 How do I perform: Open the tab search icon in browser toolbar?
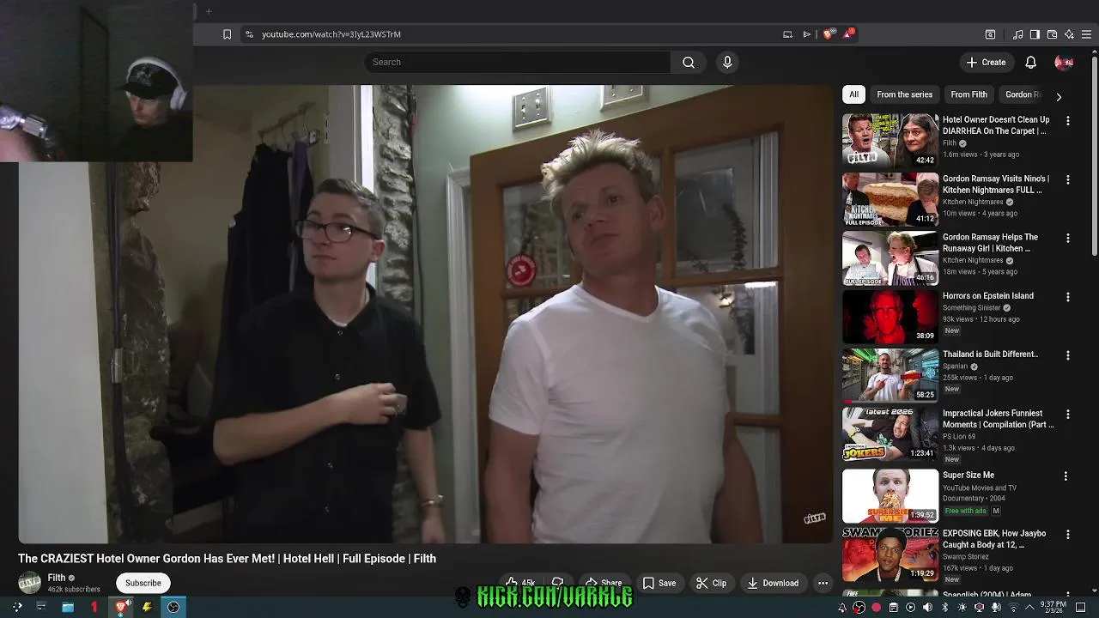tap(990, 34)
